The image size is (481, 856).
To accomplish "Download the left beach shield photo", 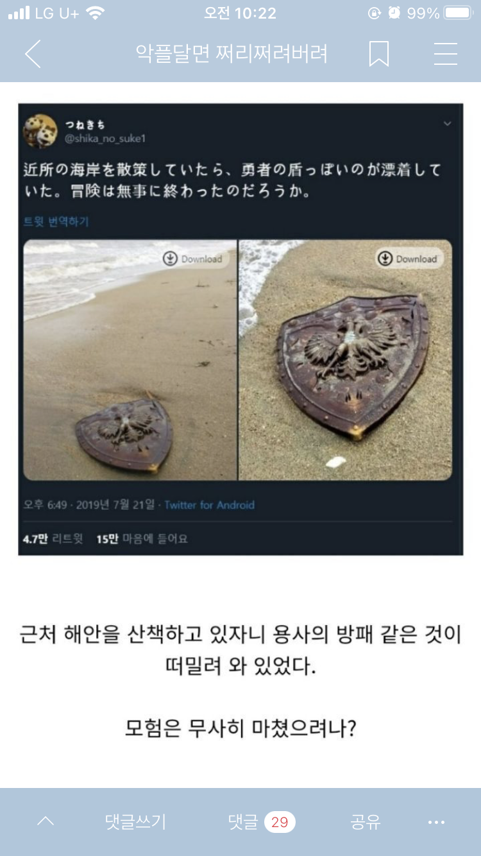I will 196,259.
